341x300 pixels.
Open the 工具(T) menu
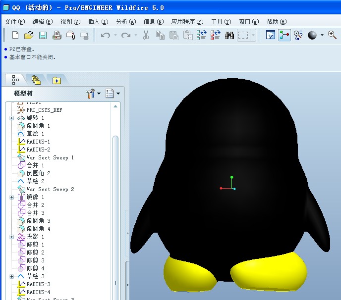tap(221, 21)
